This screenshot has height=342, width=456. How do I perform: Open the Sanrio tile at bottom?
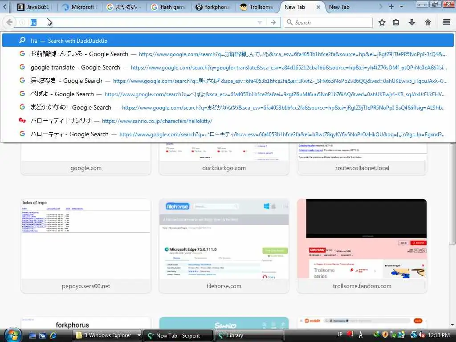pyautogui.click(x=224, y=323)
